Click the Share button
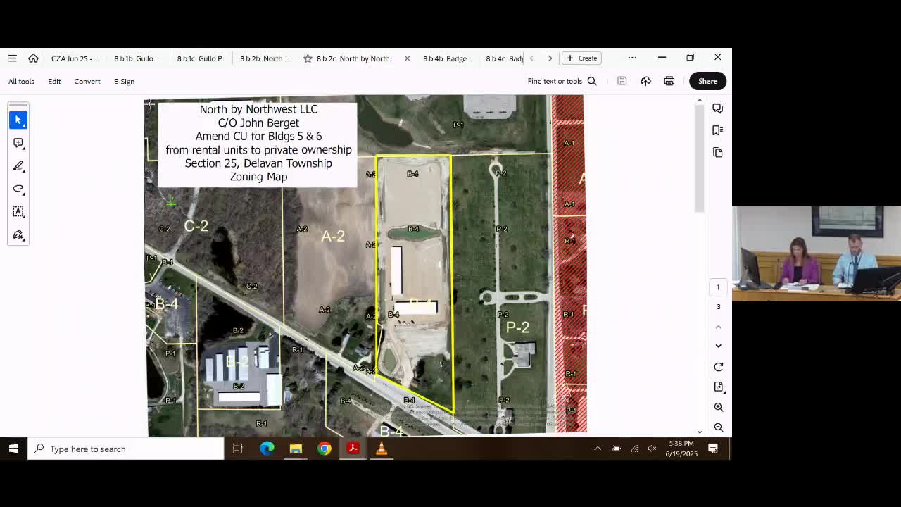 (x=707, y=81)
